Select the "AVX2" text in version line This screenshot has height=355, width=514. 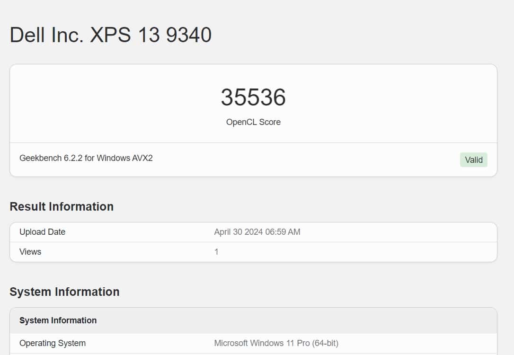tap(142, 158)
